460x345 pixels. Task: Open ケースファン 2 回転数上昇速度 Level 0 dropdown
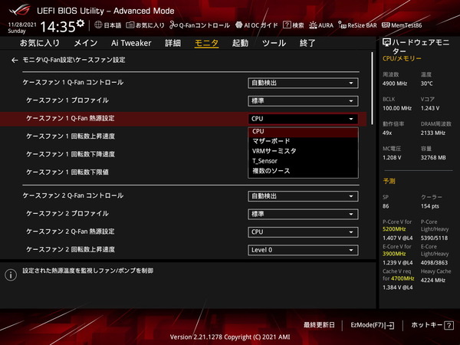tap(303, 250)
